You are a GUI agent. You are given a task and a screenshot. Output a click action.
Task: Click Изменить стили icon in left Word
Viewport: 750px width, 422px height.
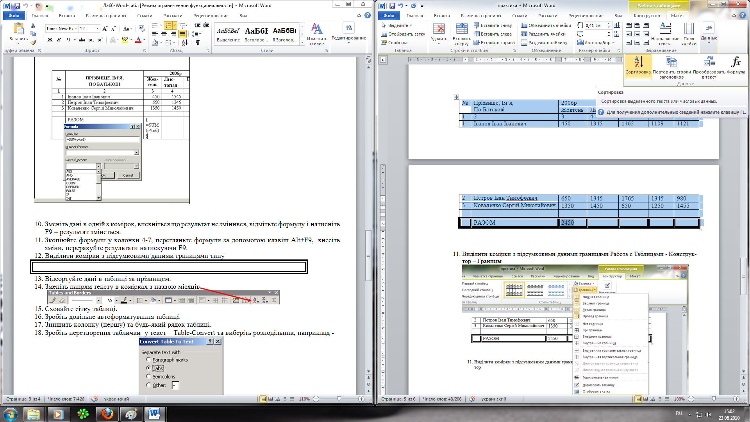317,29
